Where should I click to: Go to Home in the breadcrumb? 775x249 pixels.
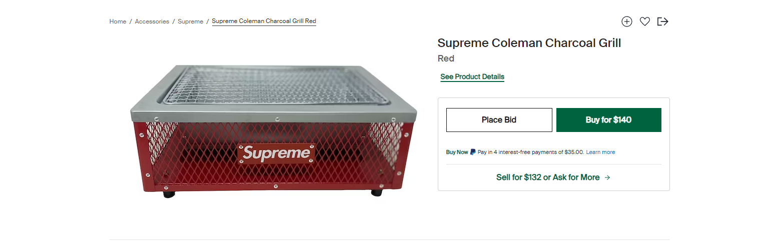click(118, 21)
